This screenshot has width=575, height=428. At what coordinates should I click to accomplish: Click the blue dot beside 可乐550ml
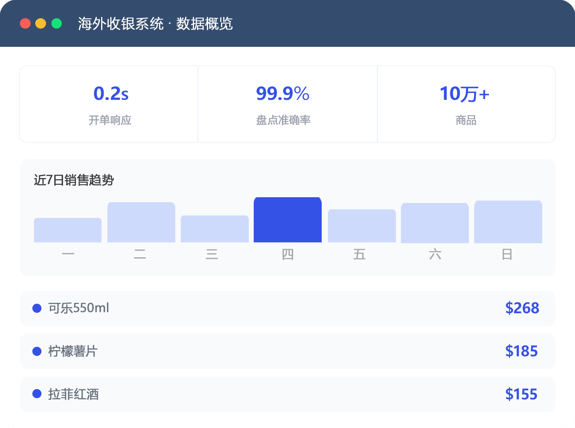point(37,308)
